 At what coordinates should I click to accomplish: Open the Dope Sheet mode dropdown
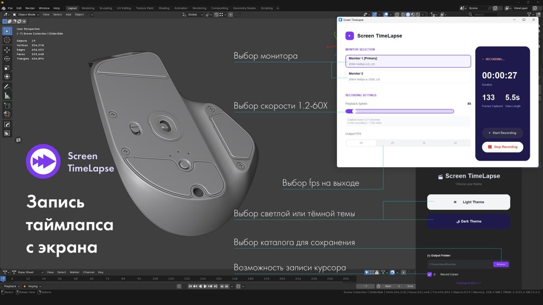pyautogui.click(x=28, y=272)
